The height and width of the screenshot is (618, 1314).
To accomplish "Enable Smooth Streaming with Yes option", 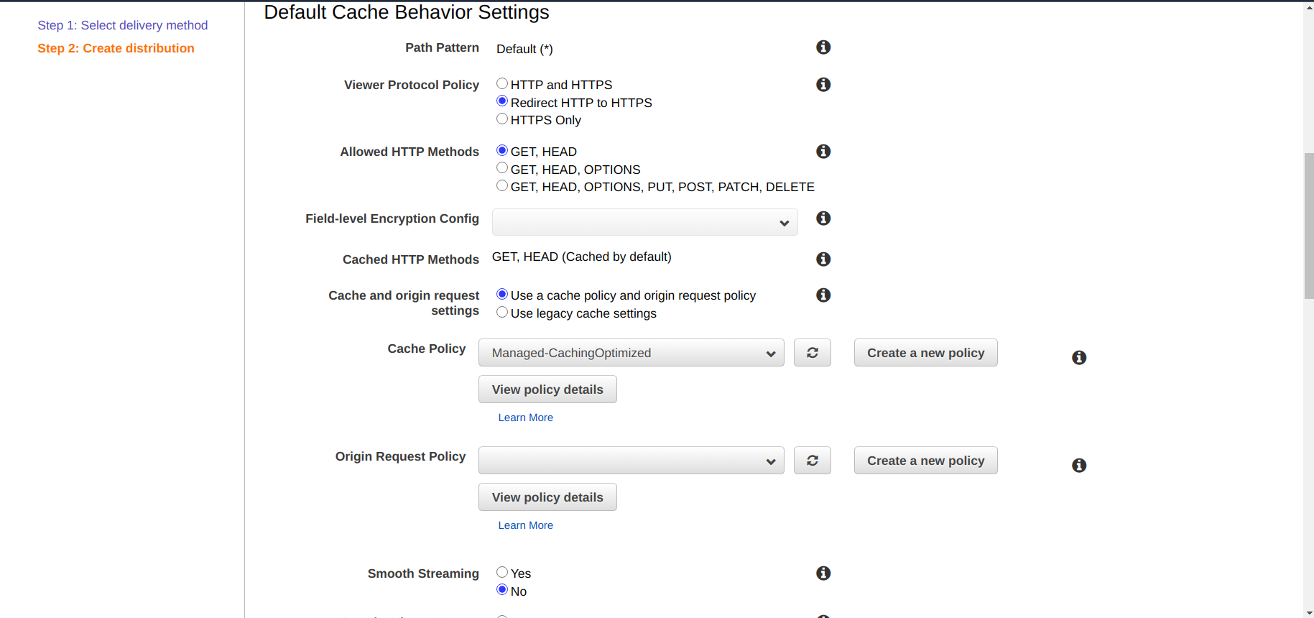I will coord(502,573).
